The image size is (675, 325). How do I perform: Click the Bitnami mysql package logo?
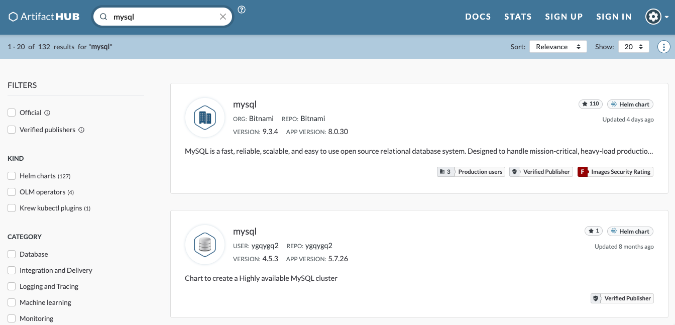[x=204, y=118]
